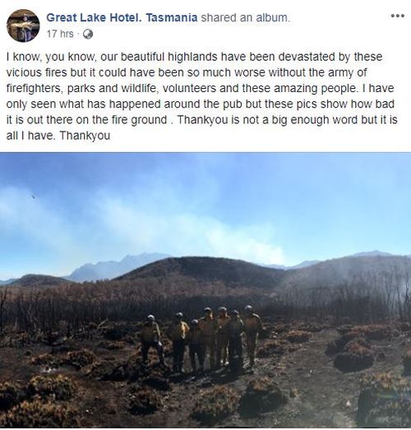Click the final 'Thankyou' in the post text
The width and height of the screenshot is (411, 430).
[85, 136]
